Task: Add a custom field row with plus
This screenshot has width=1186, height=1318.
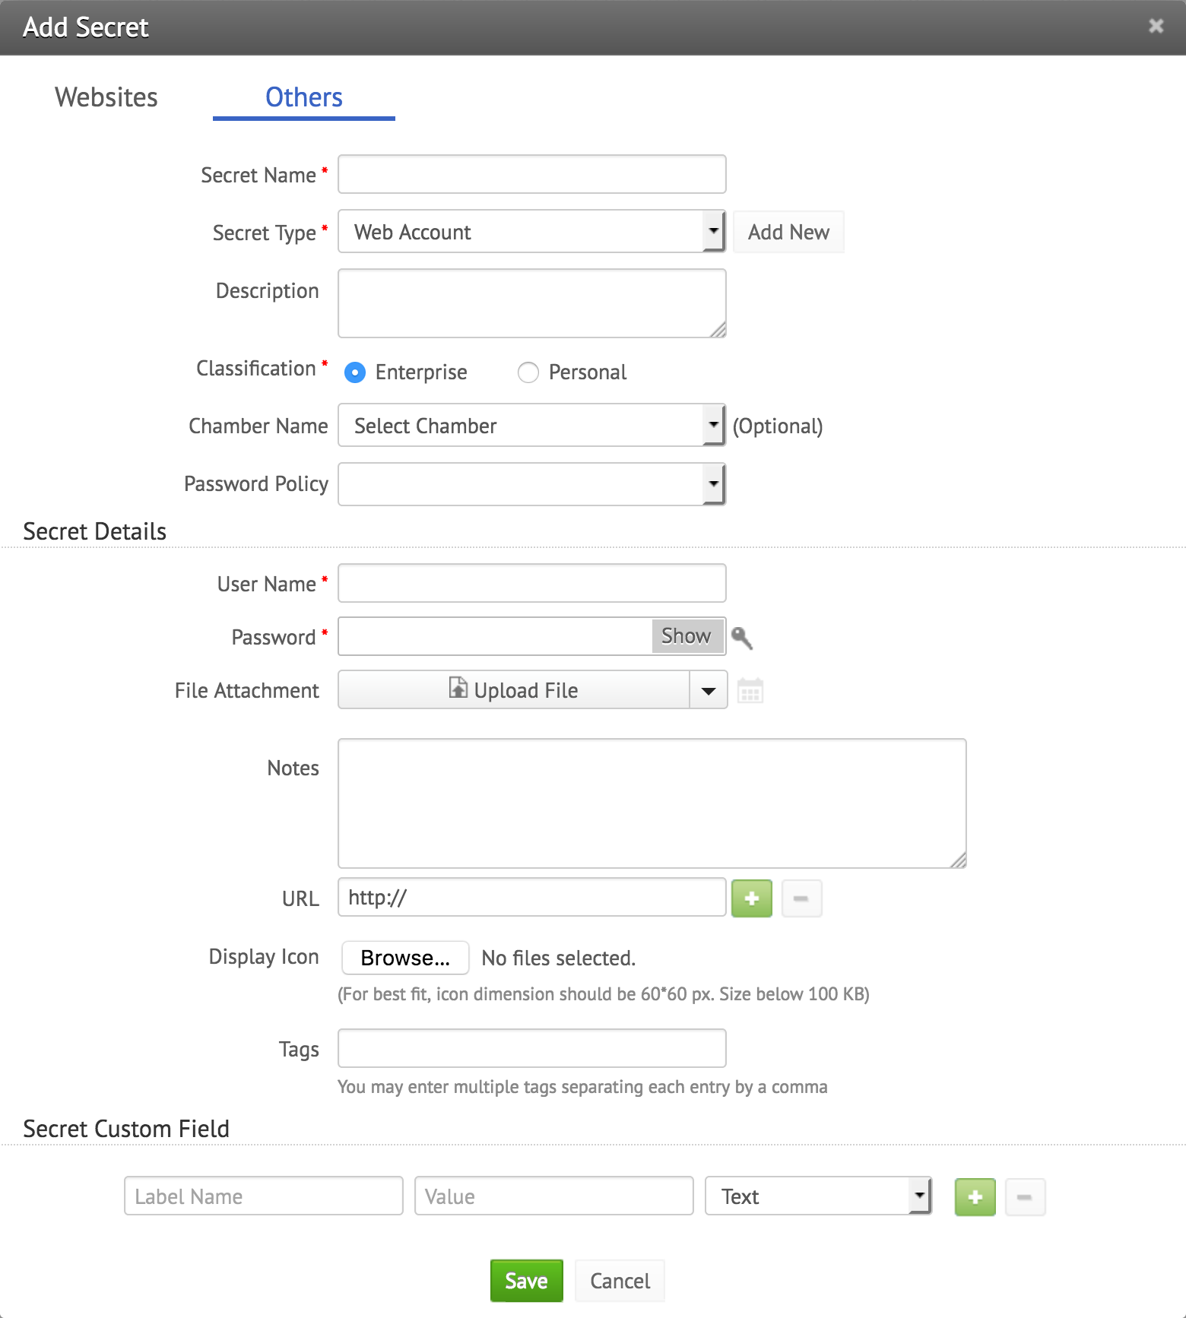Action: pyautogui.click(x=975, y=1197)
